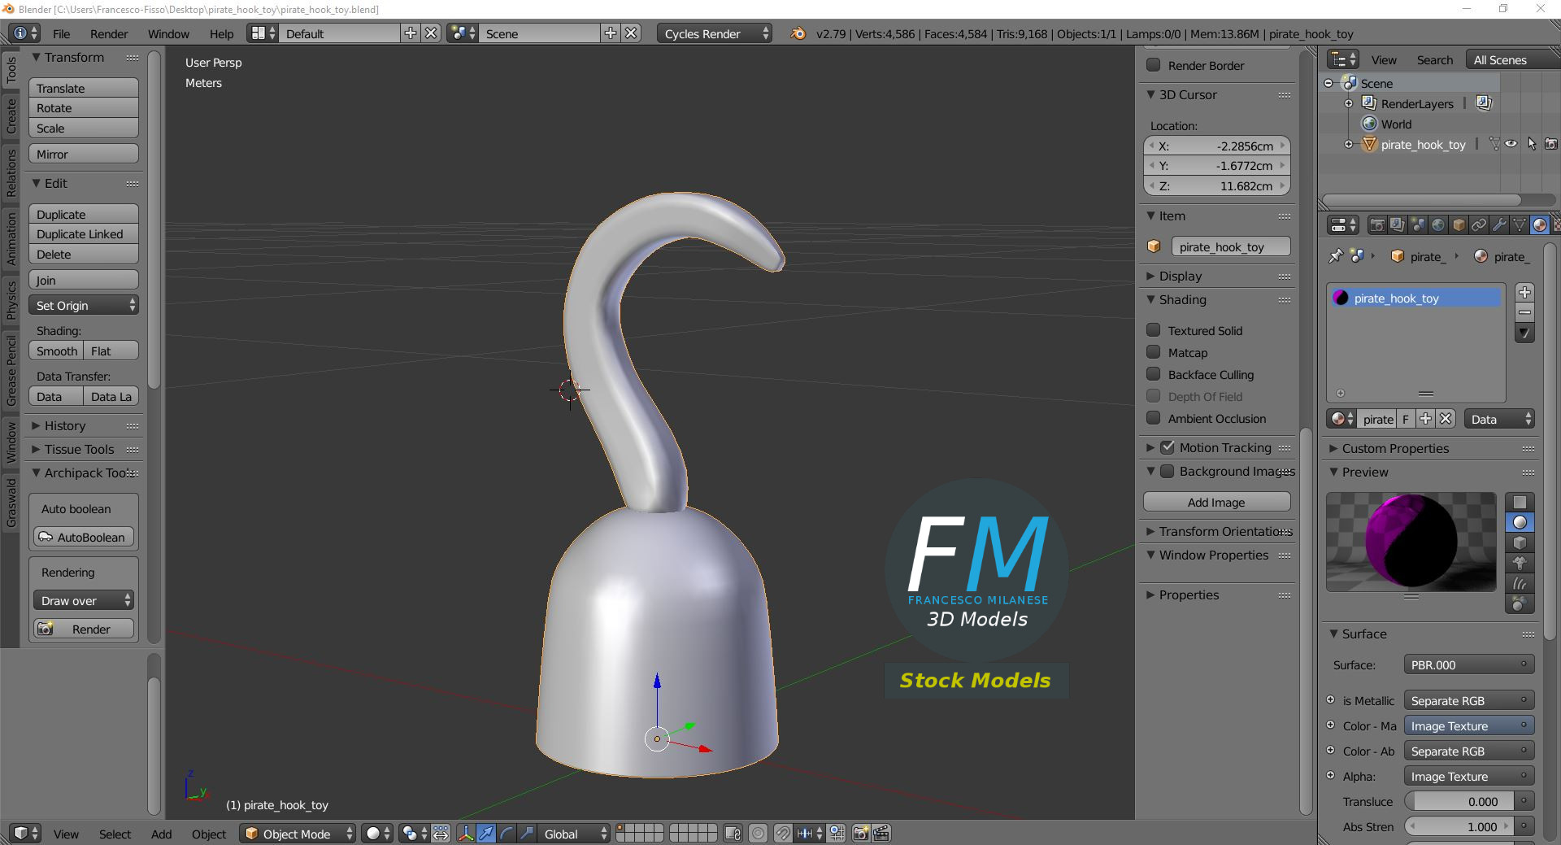Toggle proportional editing mode
This screenshot has height=845, width=1561.
[x=758, y=834]
